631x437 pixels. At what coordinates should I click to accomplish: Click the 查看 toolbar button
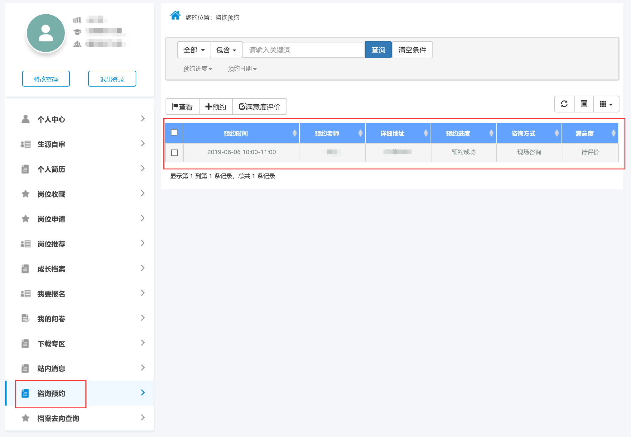pos(182,107)
